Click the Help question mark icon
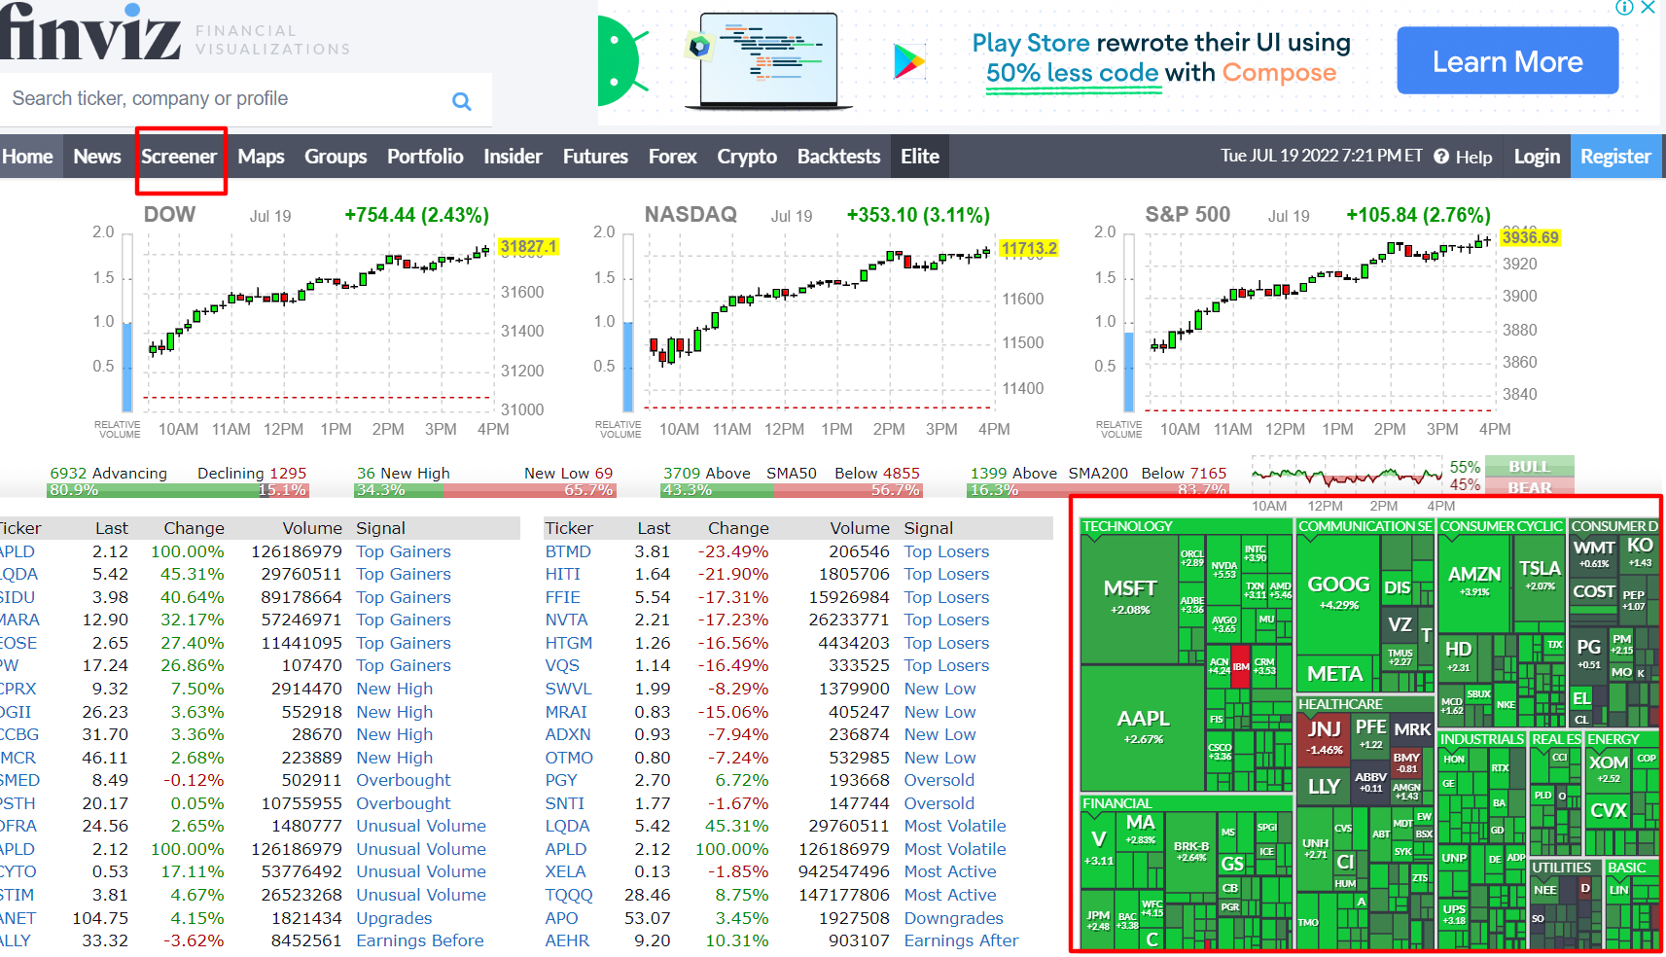This screenshot has height=957, width=1666. (x=1441, y=157)
